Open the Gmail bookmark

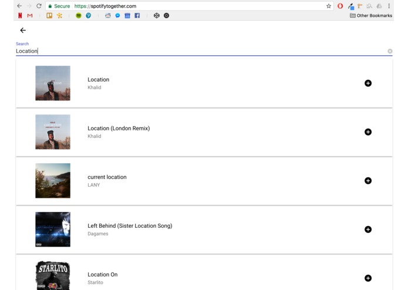click(x=30, y=16)
